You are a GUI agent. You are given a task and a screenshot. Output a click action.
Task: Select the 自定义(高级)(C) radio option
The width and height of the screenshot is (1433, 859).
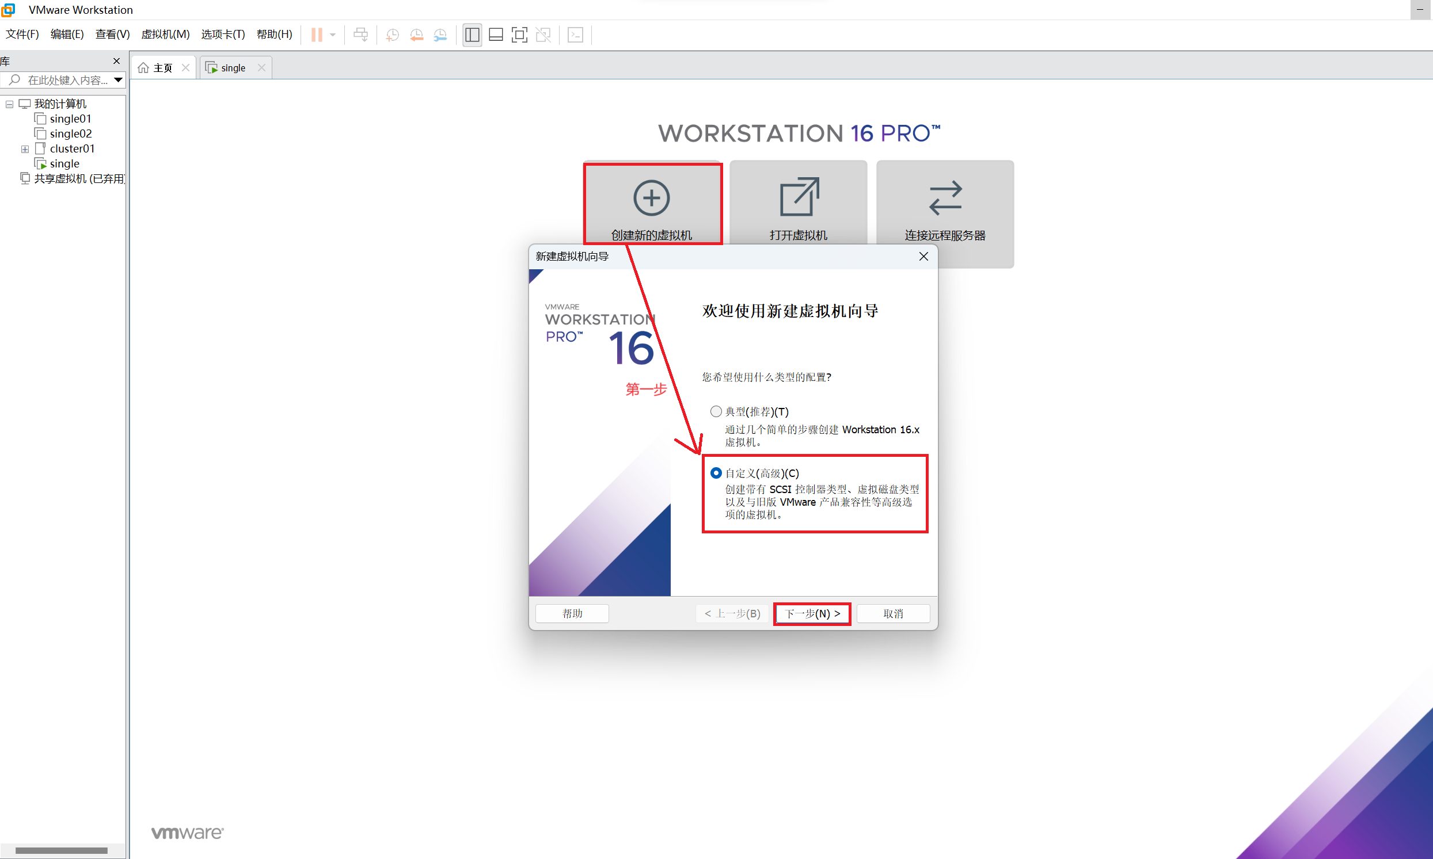click(x=716, y=473)
